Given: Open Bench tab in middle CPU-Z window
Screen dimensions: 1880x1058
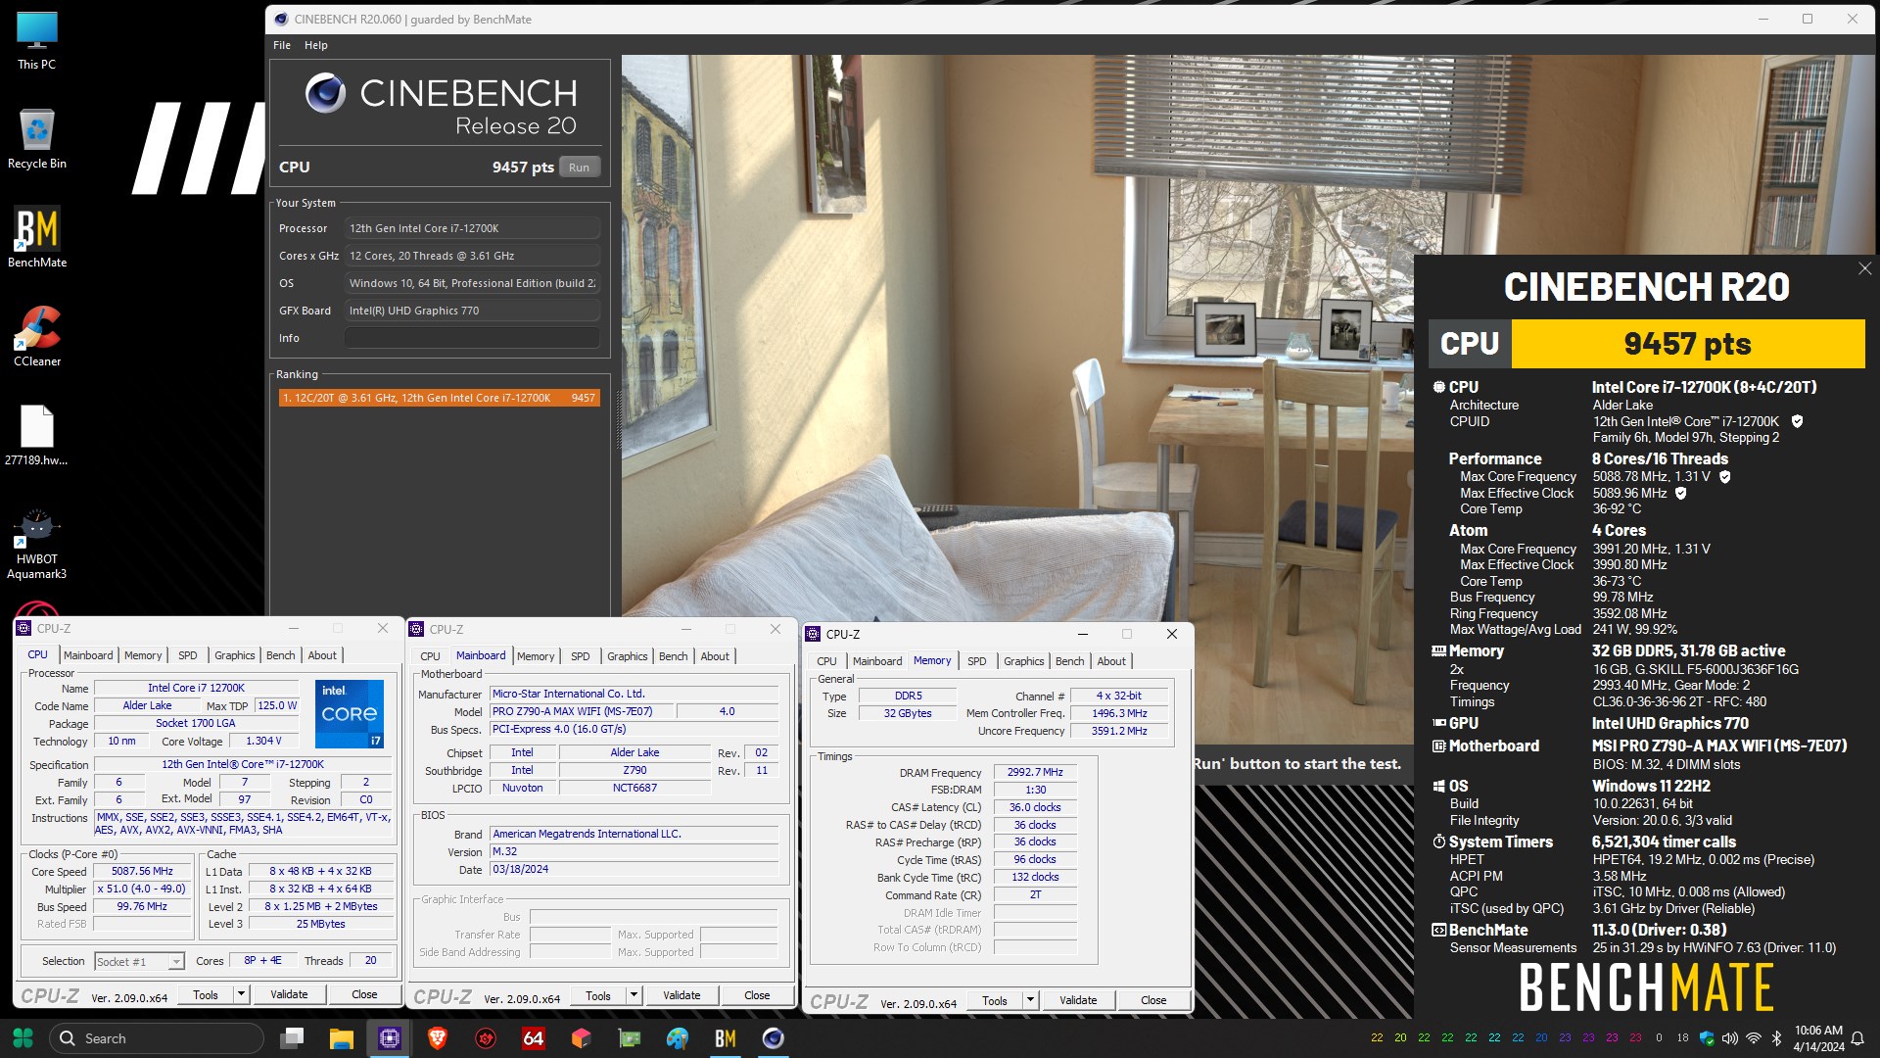Looking at the screenshot, I should [673, 656].
